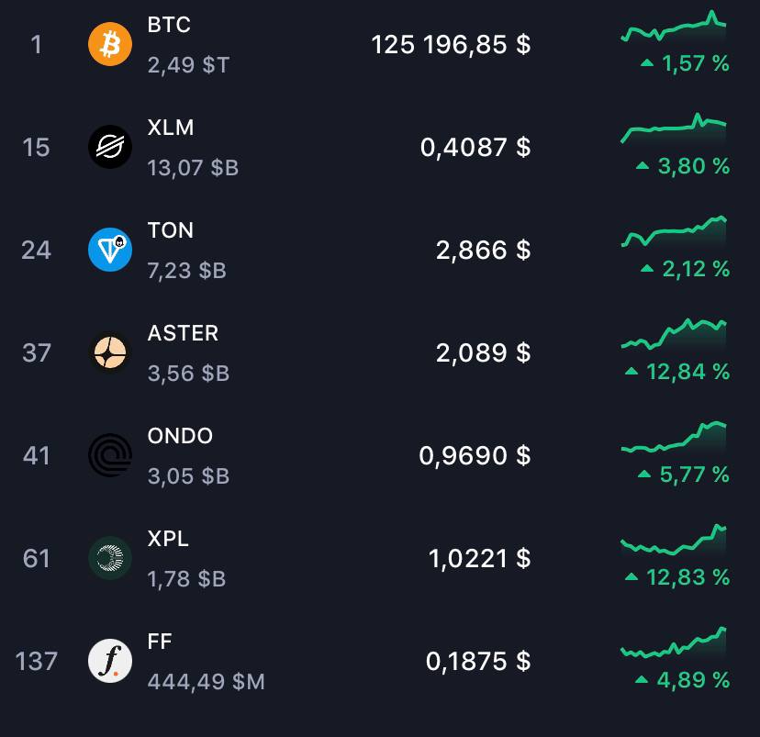Click the FF coin logo
The height and width of the screenshot is (737, 760).
[110, 661]
